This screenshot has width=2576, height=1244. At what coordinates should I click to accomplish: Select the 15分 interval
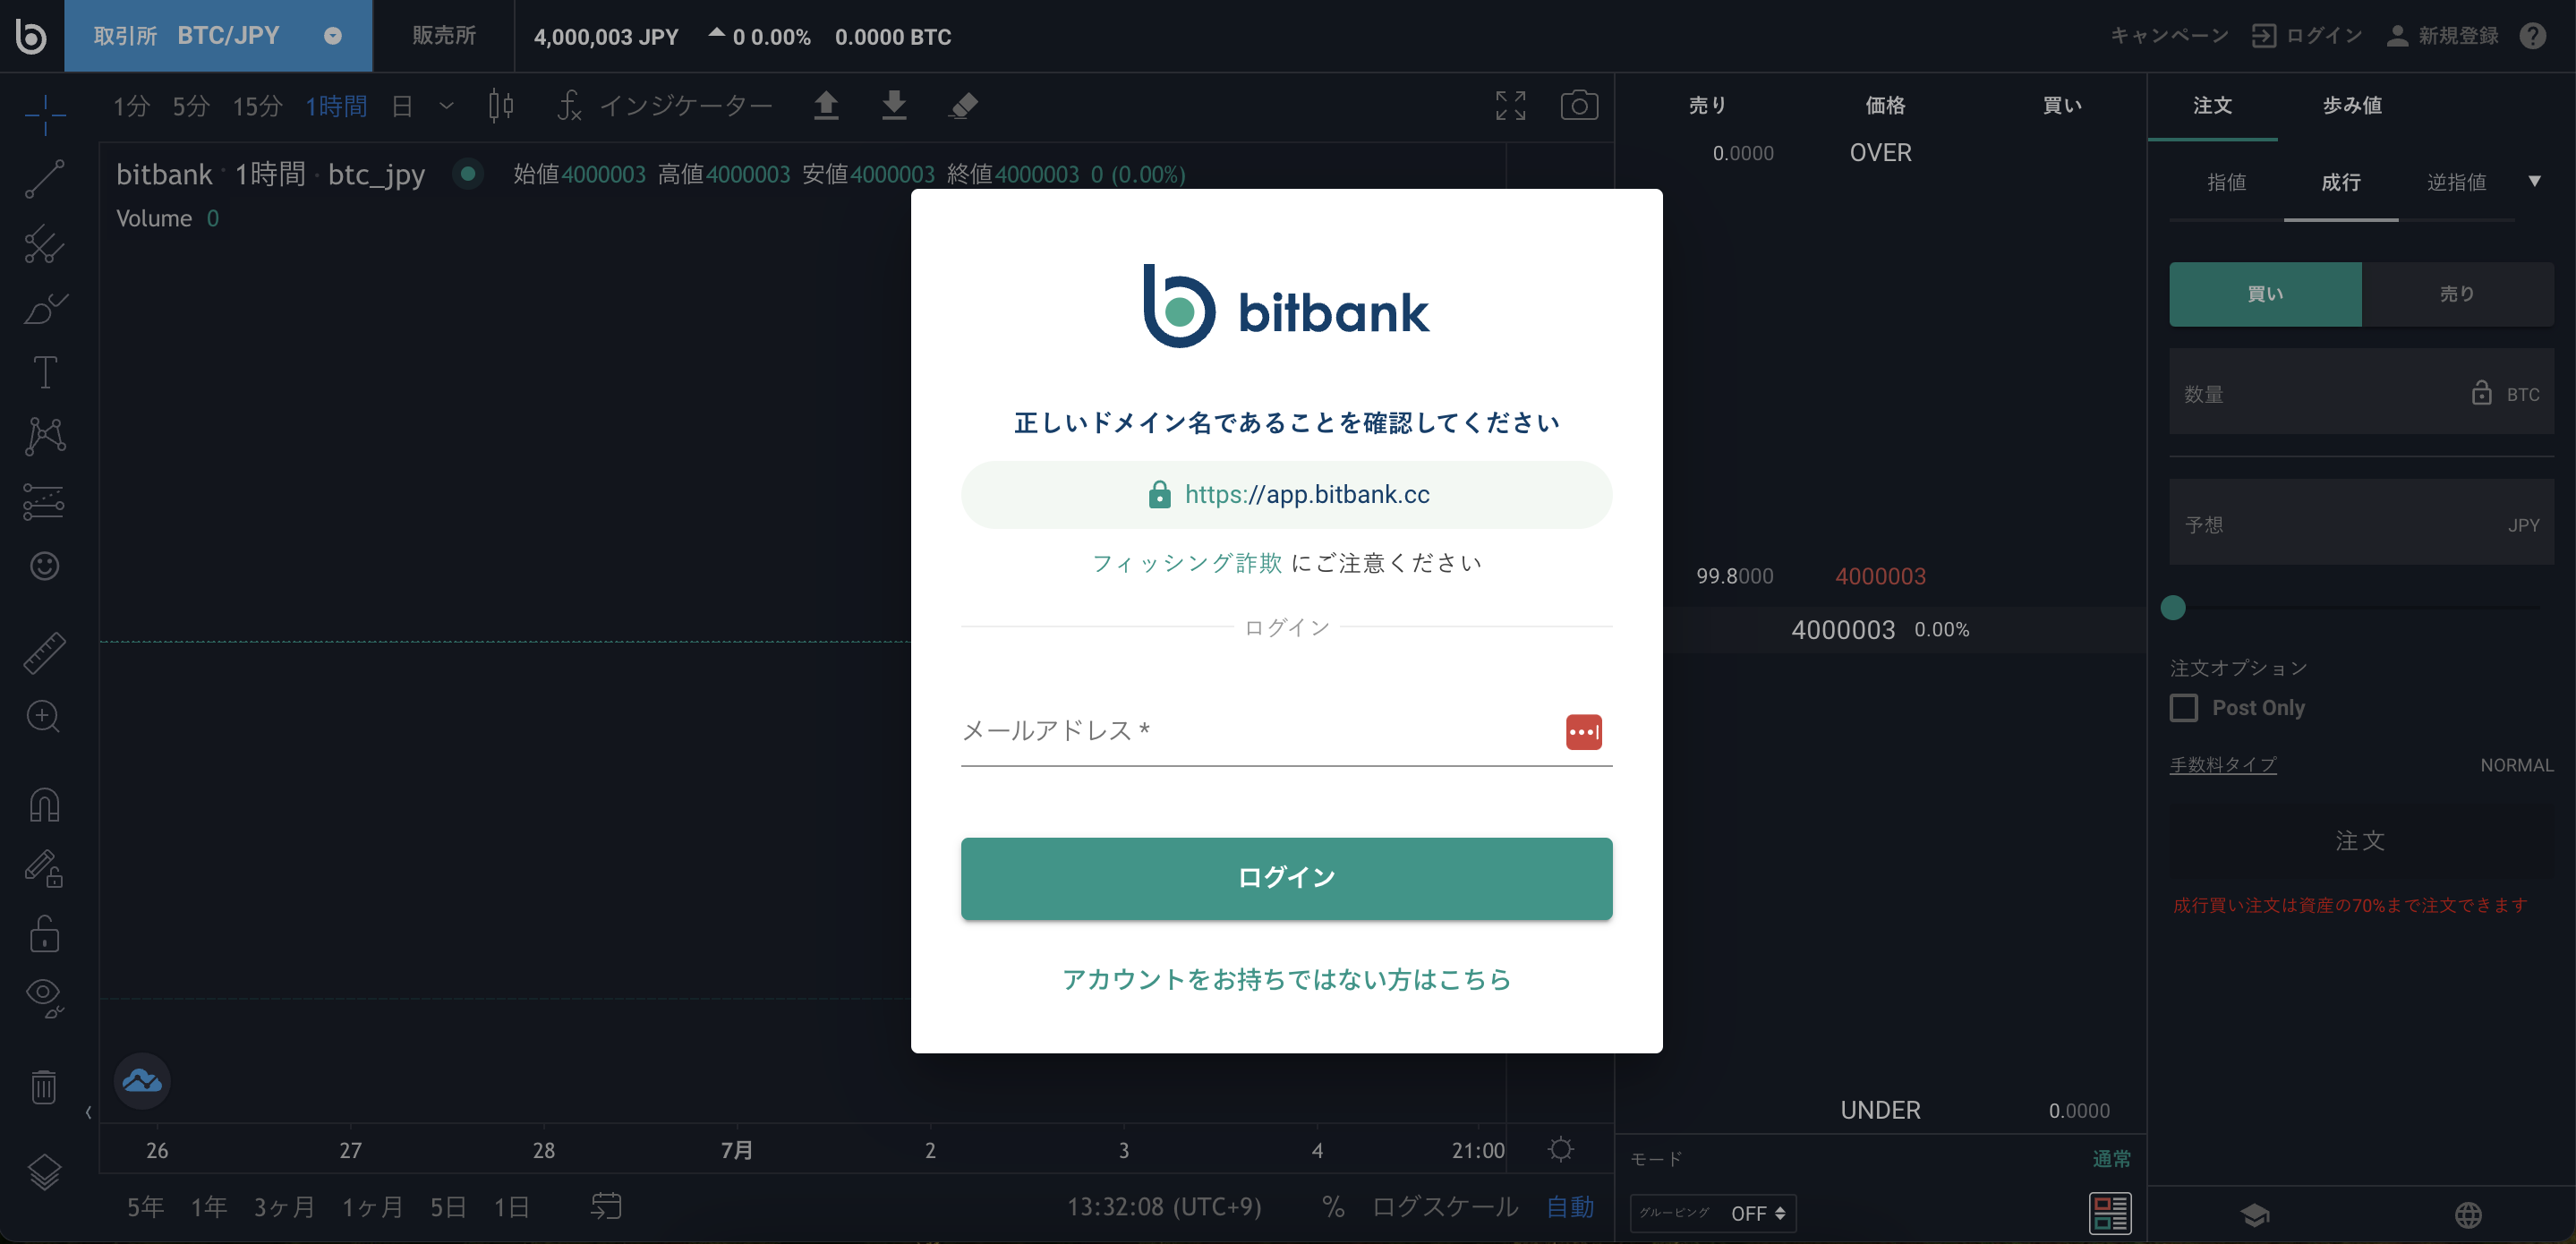257,106
